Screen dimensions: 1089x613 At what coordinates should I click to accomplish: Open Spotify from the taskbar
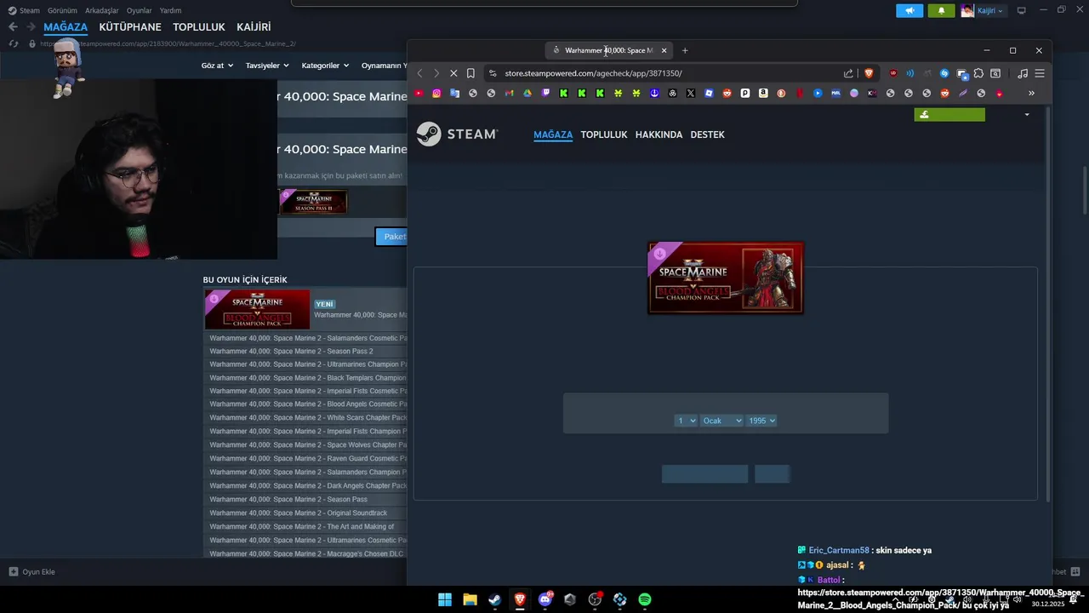point(645,599)
